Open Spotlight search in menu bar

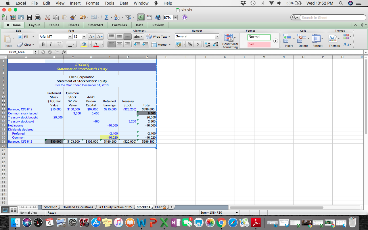point(341,3)
